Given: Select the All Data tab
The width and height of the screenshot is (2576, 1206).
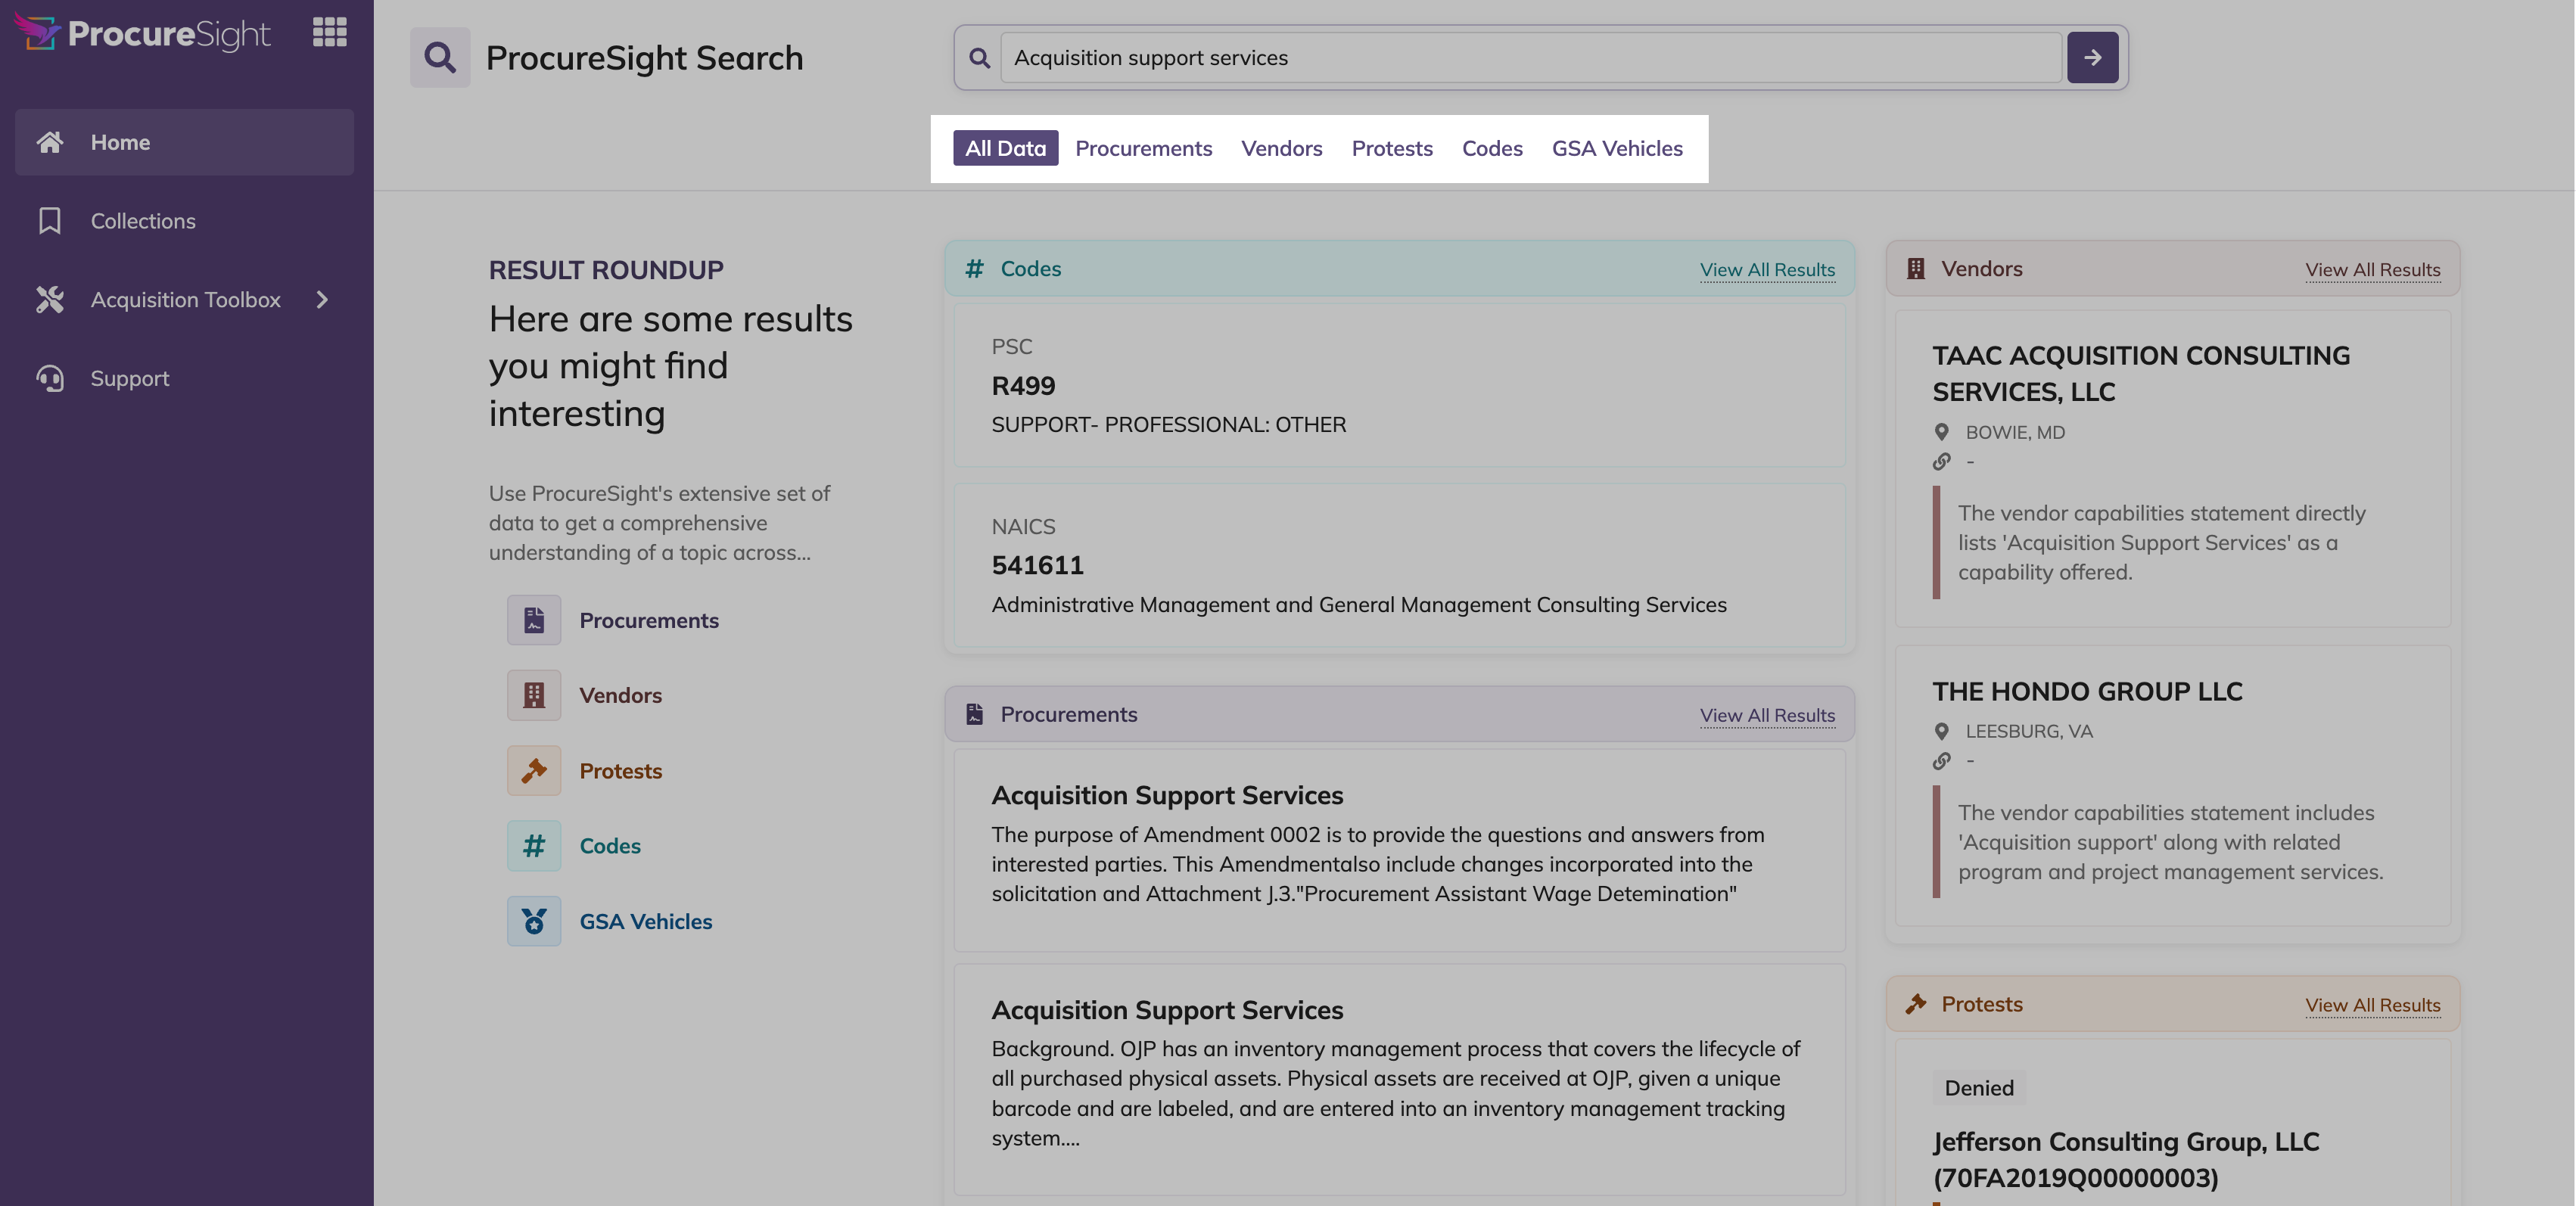Looking at the screenshot, I should (x=1006, y=148).
